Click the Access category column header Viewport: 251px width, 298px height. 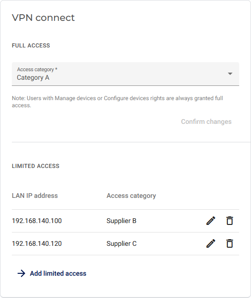coord(131,196)
